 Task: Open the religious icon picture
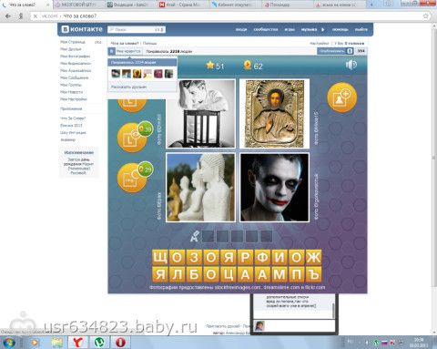pyautogui.click(x=275, y=114)
